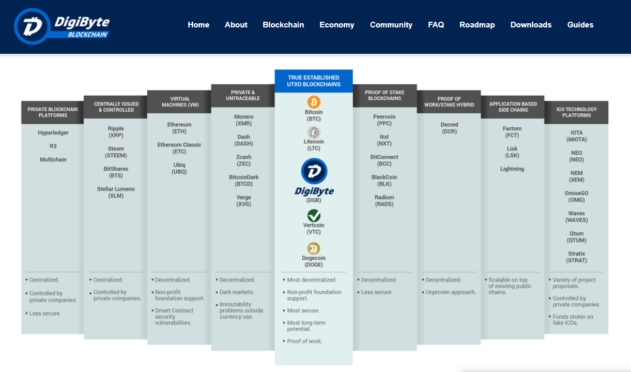Click the 'Ethereum Classic (ETC)' entry
Image resolution: width=631 pixels, height=372 pixels.
179,148
